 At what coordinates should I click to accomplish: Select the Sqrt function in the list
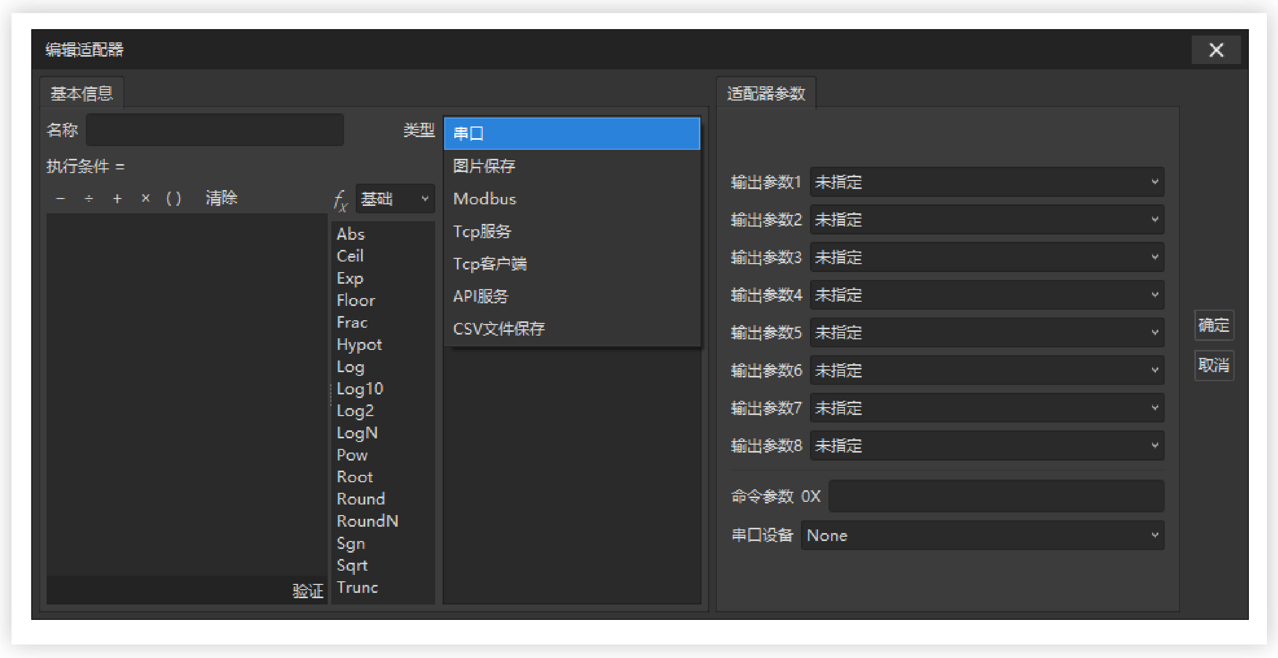pyautogui.click(x=353, y=565)
